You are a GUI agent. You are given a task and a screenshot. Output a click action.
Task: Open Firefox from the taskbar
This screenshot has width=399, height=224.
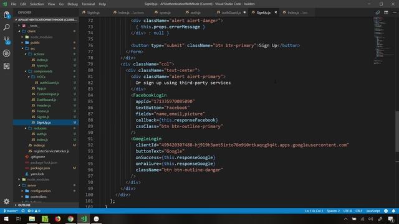pos(58,218)
